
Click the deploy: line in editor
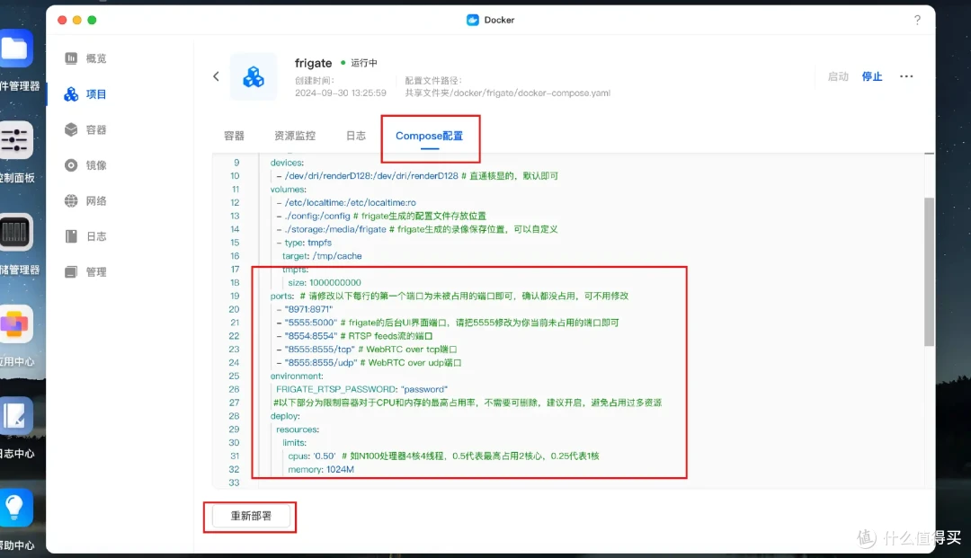point(285,416)
